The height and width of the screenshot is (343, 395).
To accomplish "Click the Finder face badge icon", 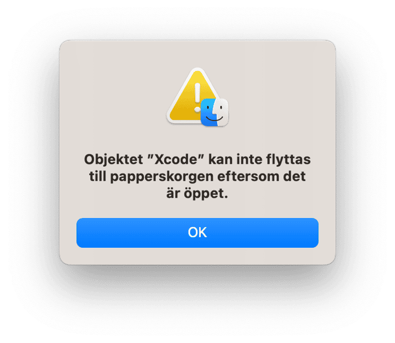I will (214, 113).
